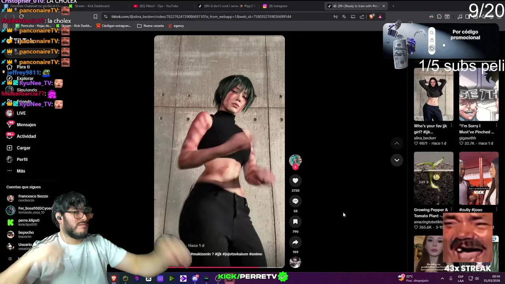
Task: Switch to Pitbull - Oye YouTube tab
Action: 162,6
